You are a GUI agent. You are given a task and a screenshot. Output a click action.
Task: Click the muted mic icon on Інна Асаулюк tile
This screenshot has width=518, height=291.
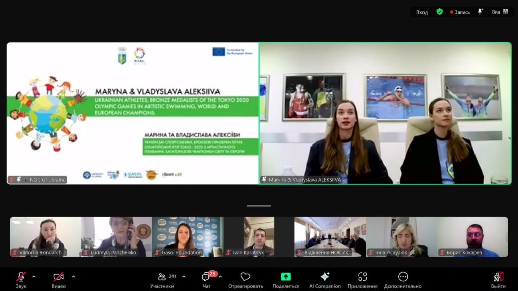point(371,253)
